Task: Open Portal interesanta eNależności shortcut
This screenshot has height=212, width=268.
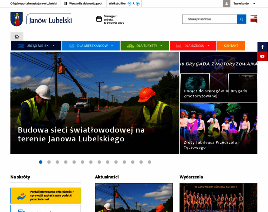Action: coord(45,195)
